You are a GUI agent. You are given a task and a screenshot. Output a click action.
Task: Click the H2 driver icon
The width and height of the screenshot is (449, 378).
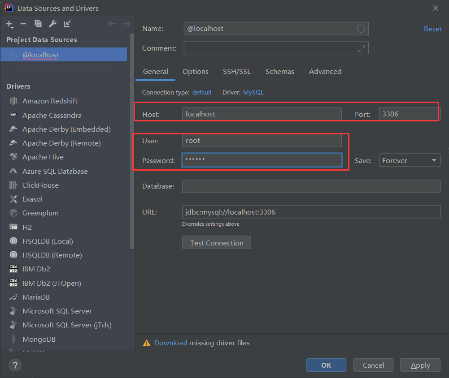(13, 227)
